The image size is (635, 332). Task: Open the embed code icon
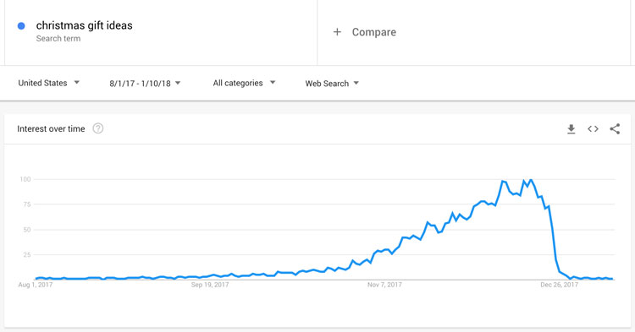pyautogui.click(x=593, y=129)
